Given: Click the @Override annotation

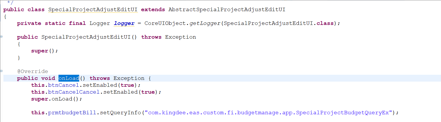Looking at the screenshot, I should coord(32,71).
